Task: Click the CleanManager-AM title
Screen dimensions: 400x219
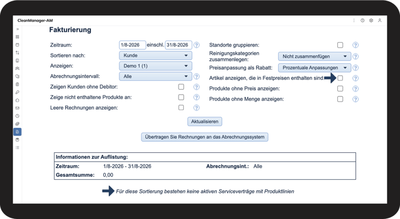Action: [35, 20]
